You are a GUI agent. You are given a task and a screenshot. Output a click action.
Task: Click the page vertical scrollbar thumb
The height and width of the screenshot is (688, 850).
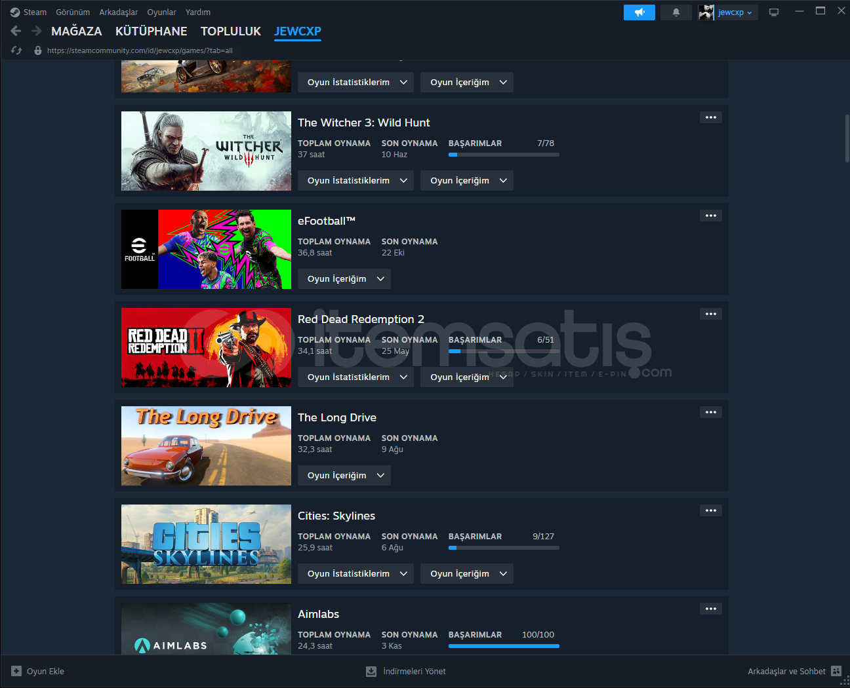coord(847,138)
